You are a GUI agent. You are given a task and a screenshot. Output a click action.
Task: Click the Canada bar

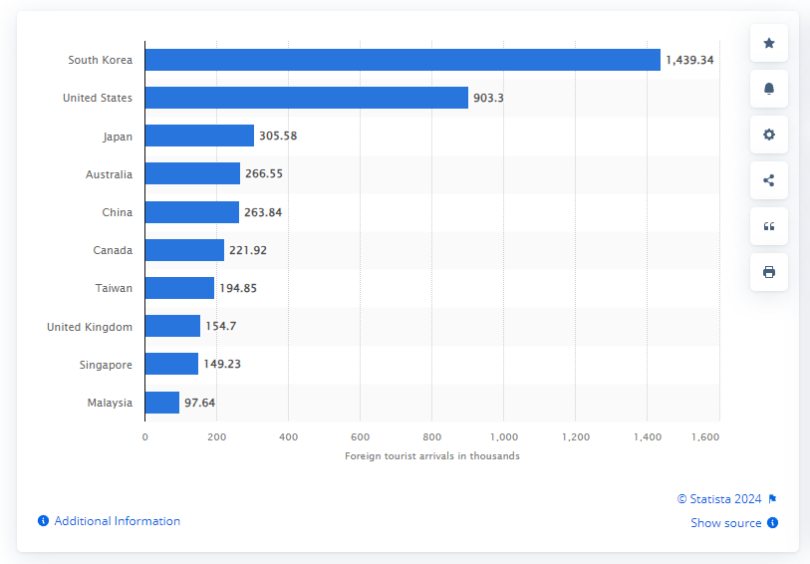point(184,250)
